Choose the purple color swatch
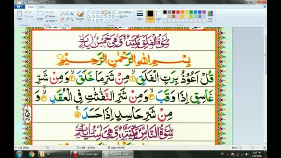Viewport: 281px width, 158px height. (x=204, y=12)
